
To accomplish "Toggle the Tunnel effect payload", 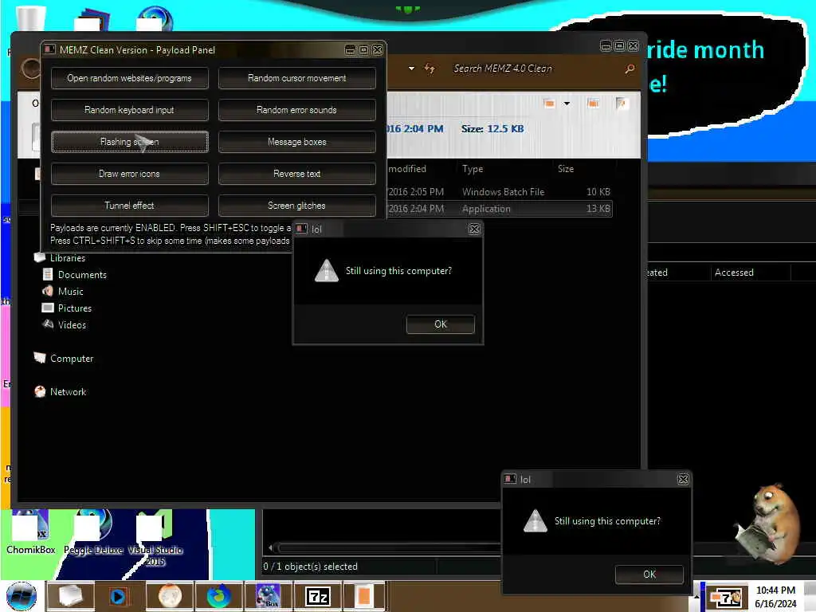I will click(130, 206).
